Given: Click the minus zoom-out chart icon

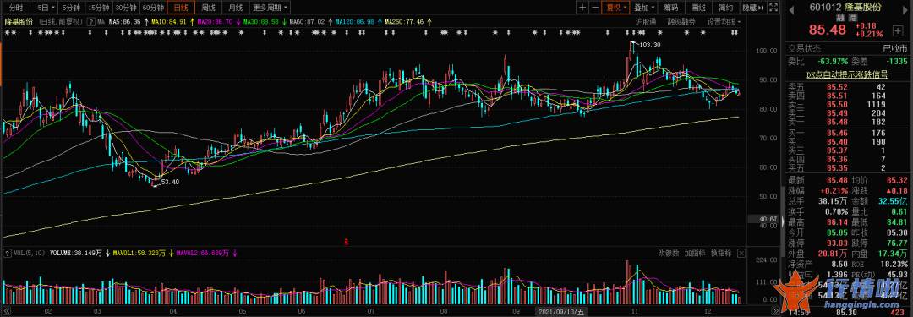Looking at the screenshot, I should tap(594, 8).
